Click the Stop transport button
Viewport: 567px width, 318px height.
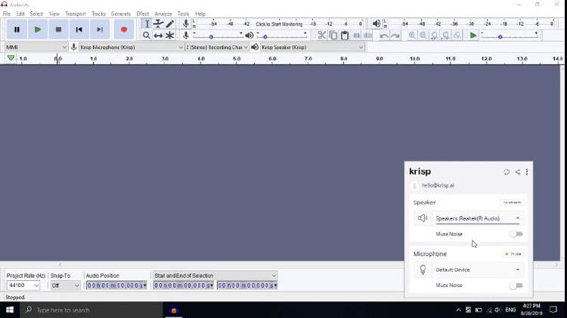[x=58, y=29]
